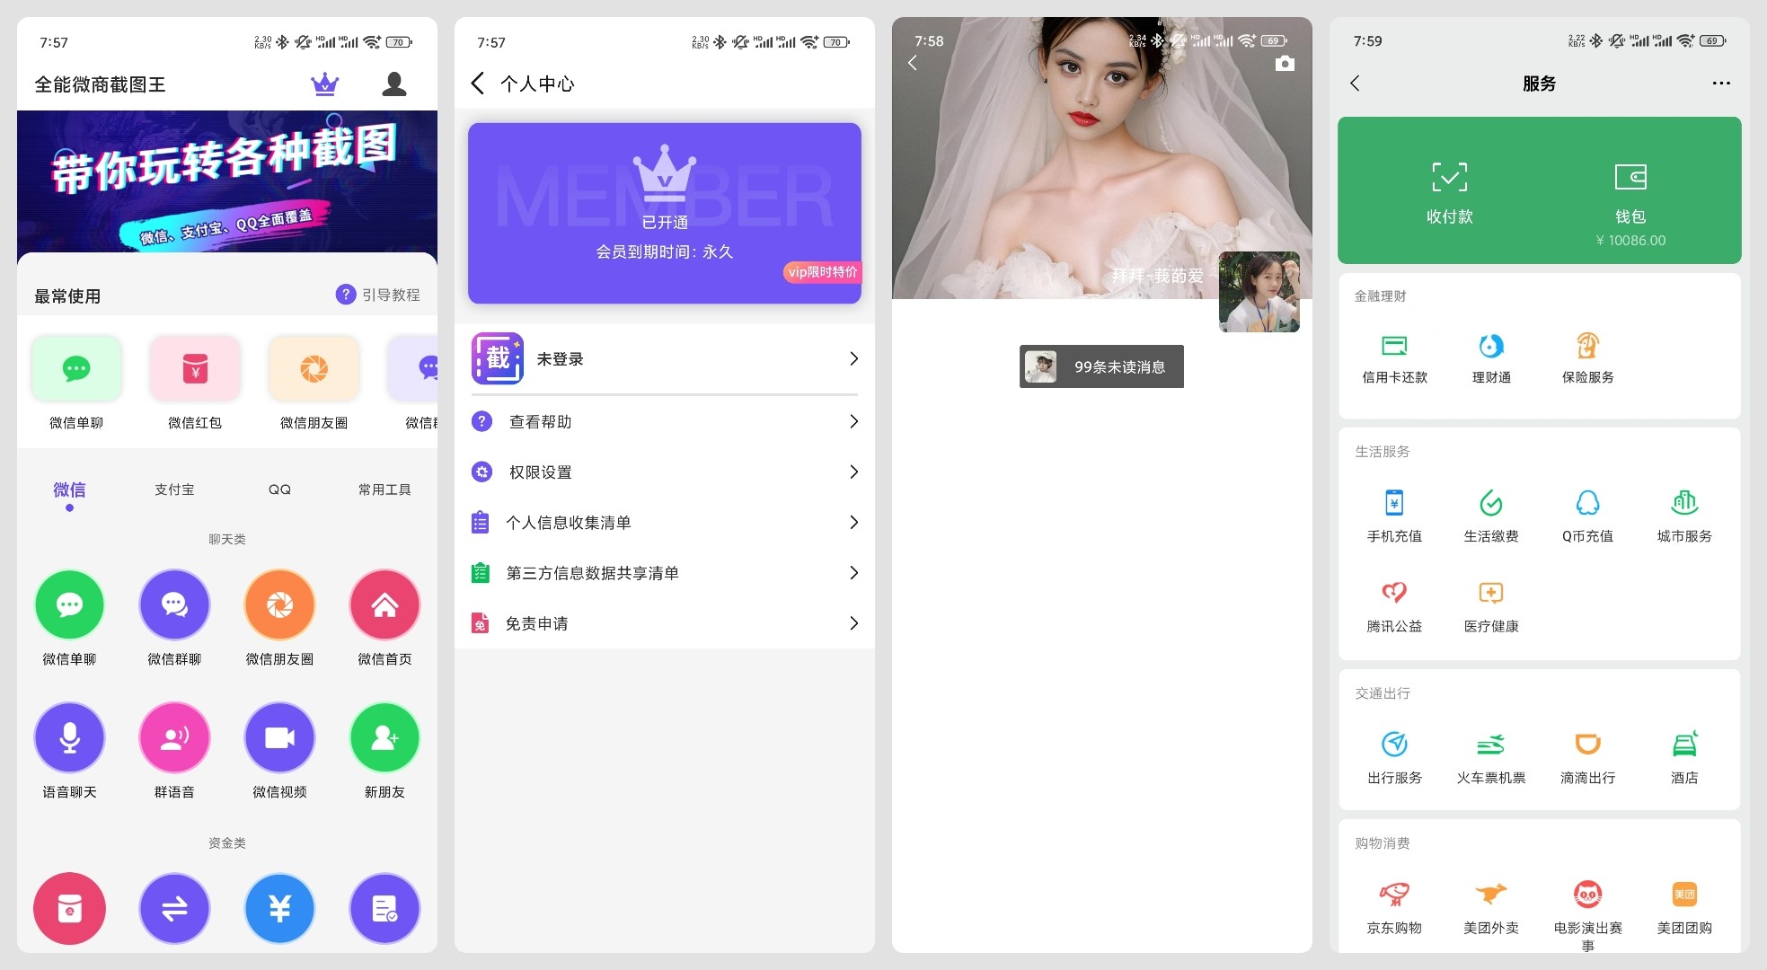Image resolution: width=1767 pixels, height=970 pixels.
Task: Tap the vip限时特价 badge
Action: pyautogui.click(x=822, y=272)
